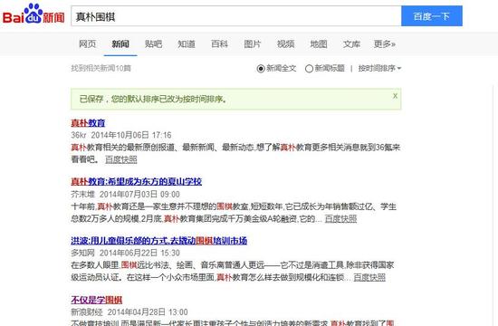
Task: Select the 新闻全文 radio button
Action: 261,68
